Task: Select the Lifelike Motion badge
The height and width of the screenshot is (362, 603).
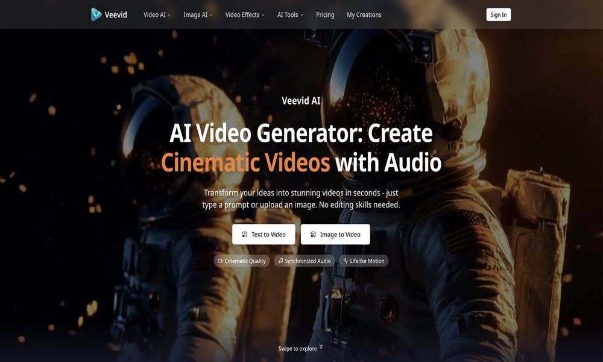Action: tap(364, 261)
